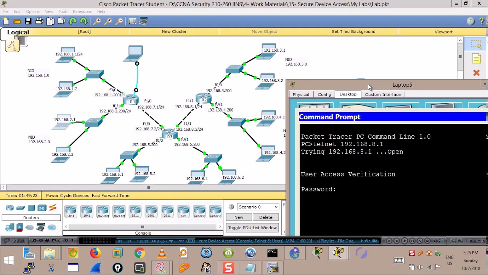This screenshot has width=488, height=275.
Task: Click router R3 in the topology
Action: [x=169, y=135]
